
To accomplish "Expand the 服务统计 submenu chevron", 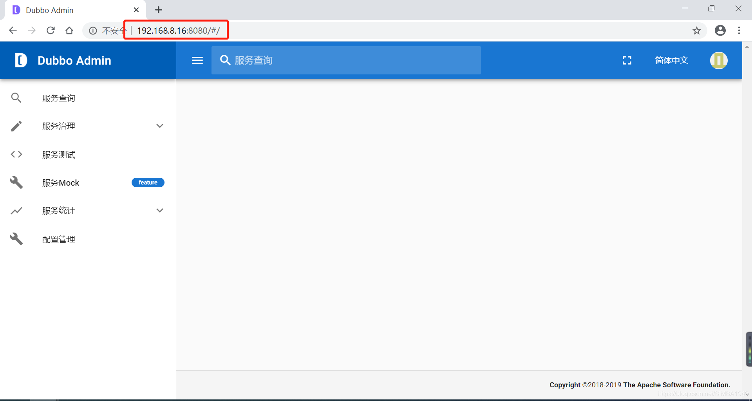I will [x=160, y=210].
